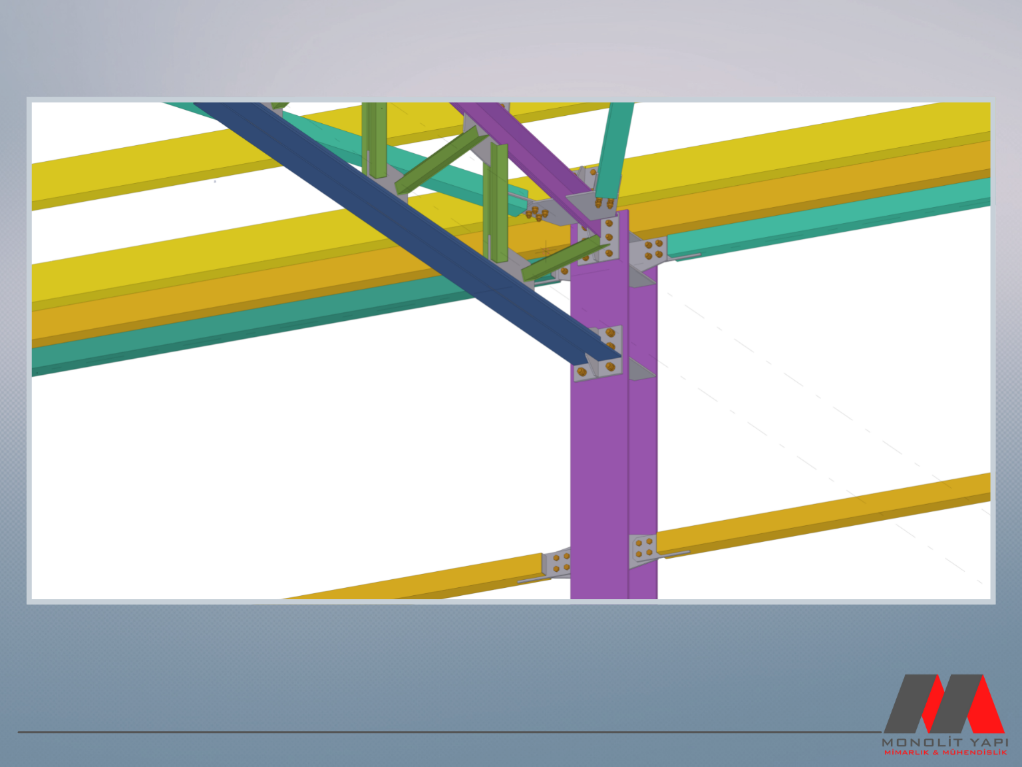1022x767 pixels.
Task: Click the Monolit Yapı red-gray M logo
Action: [943, 703]
